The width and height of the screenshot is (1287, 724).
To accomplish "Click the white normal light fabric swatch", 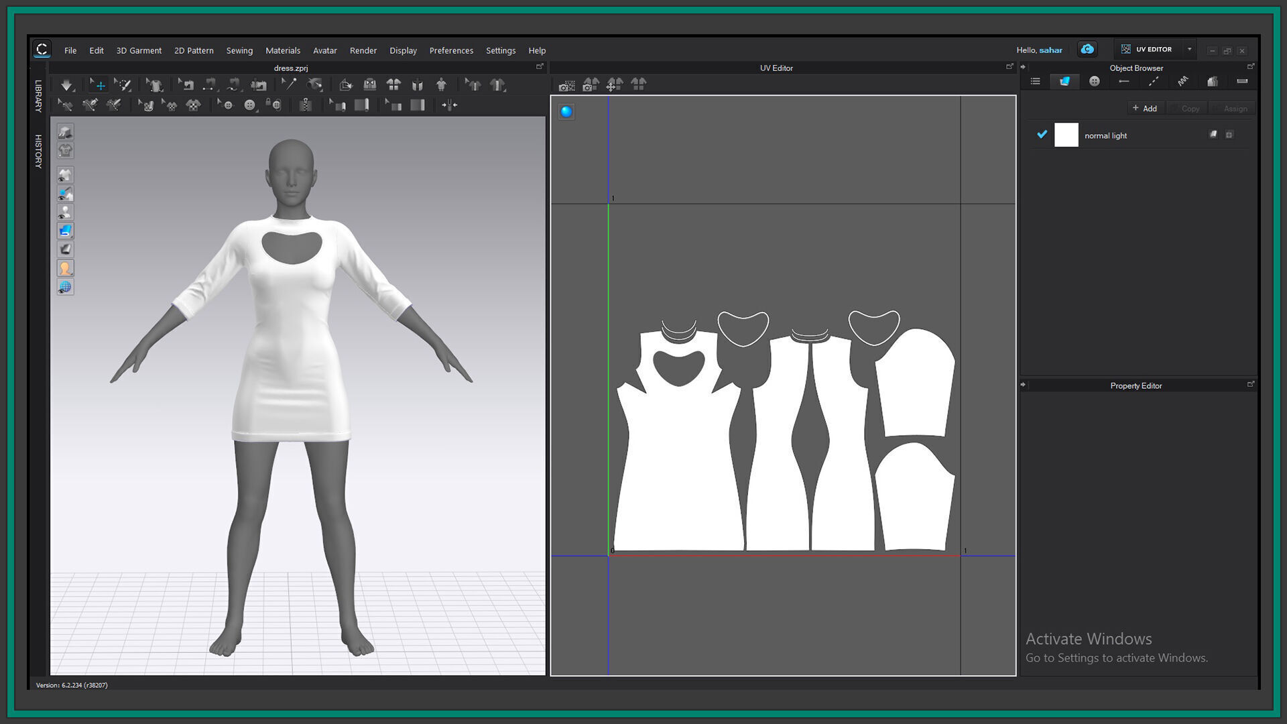I will (x=1066, y=135).
